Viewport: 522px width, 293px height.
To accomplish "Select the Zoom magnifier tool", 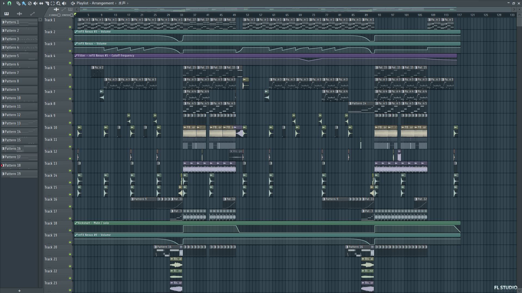I will (x=58, y=3).
